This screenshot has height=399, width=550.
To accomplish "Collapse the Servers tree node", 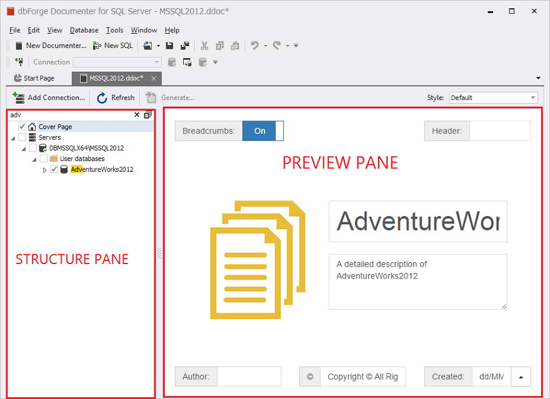I will [13, 139].
